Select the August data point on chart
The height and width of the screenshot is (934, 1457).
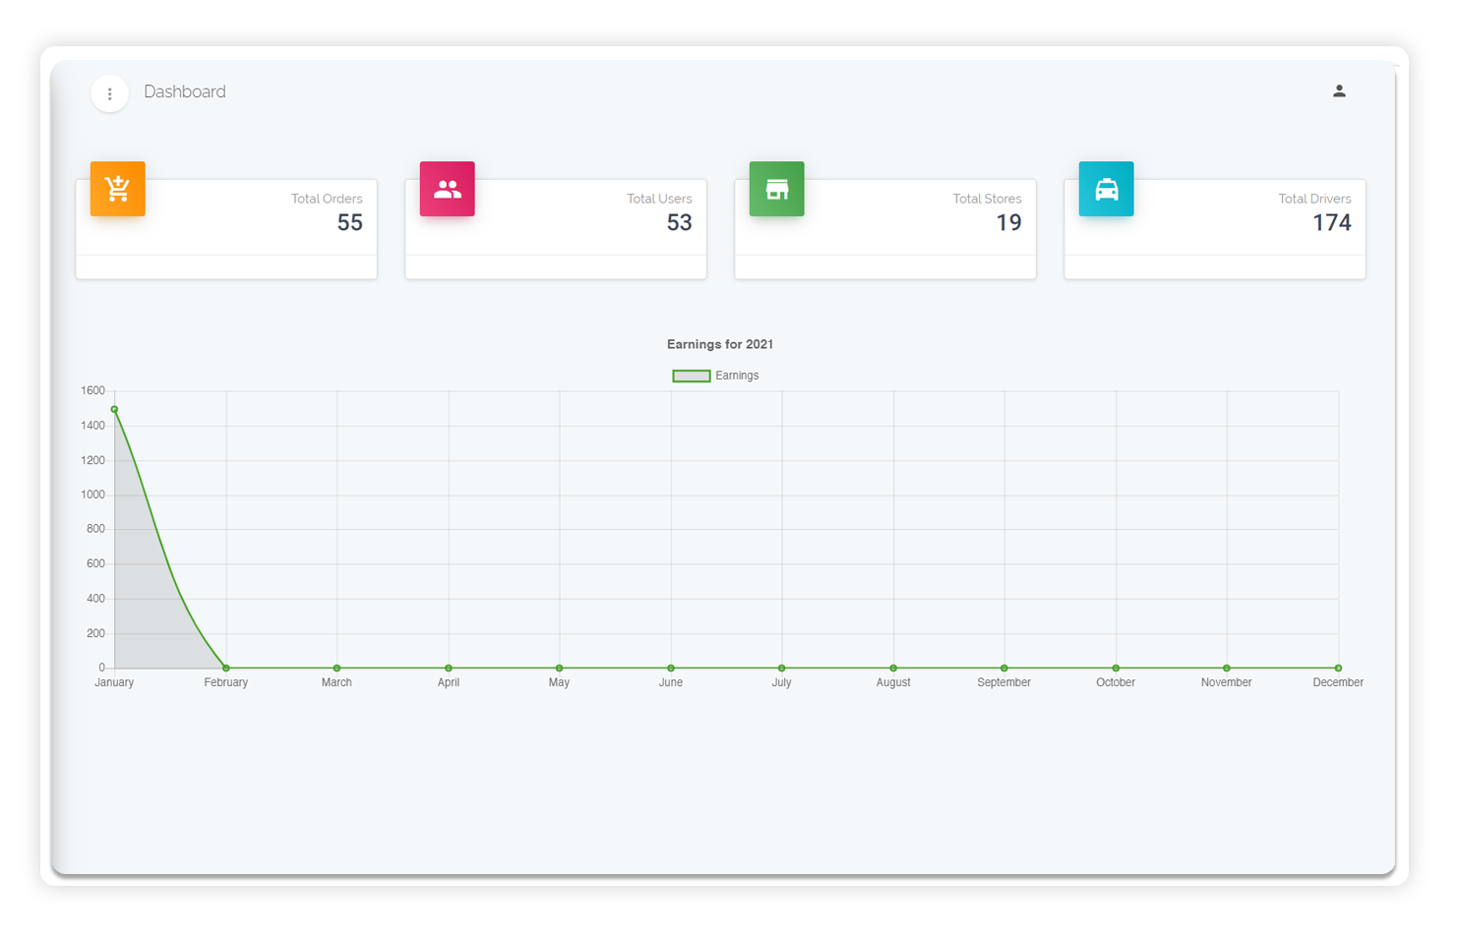point(893,669)
